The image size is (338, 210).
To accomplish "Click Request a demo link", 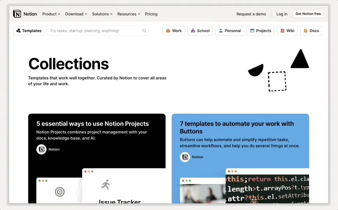I will 251,14.
